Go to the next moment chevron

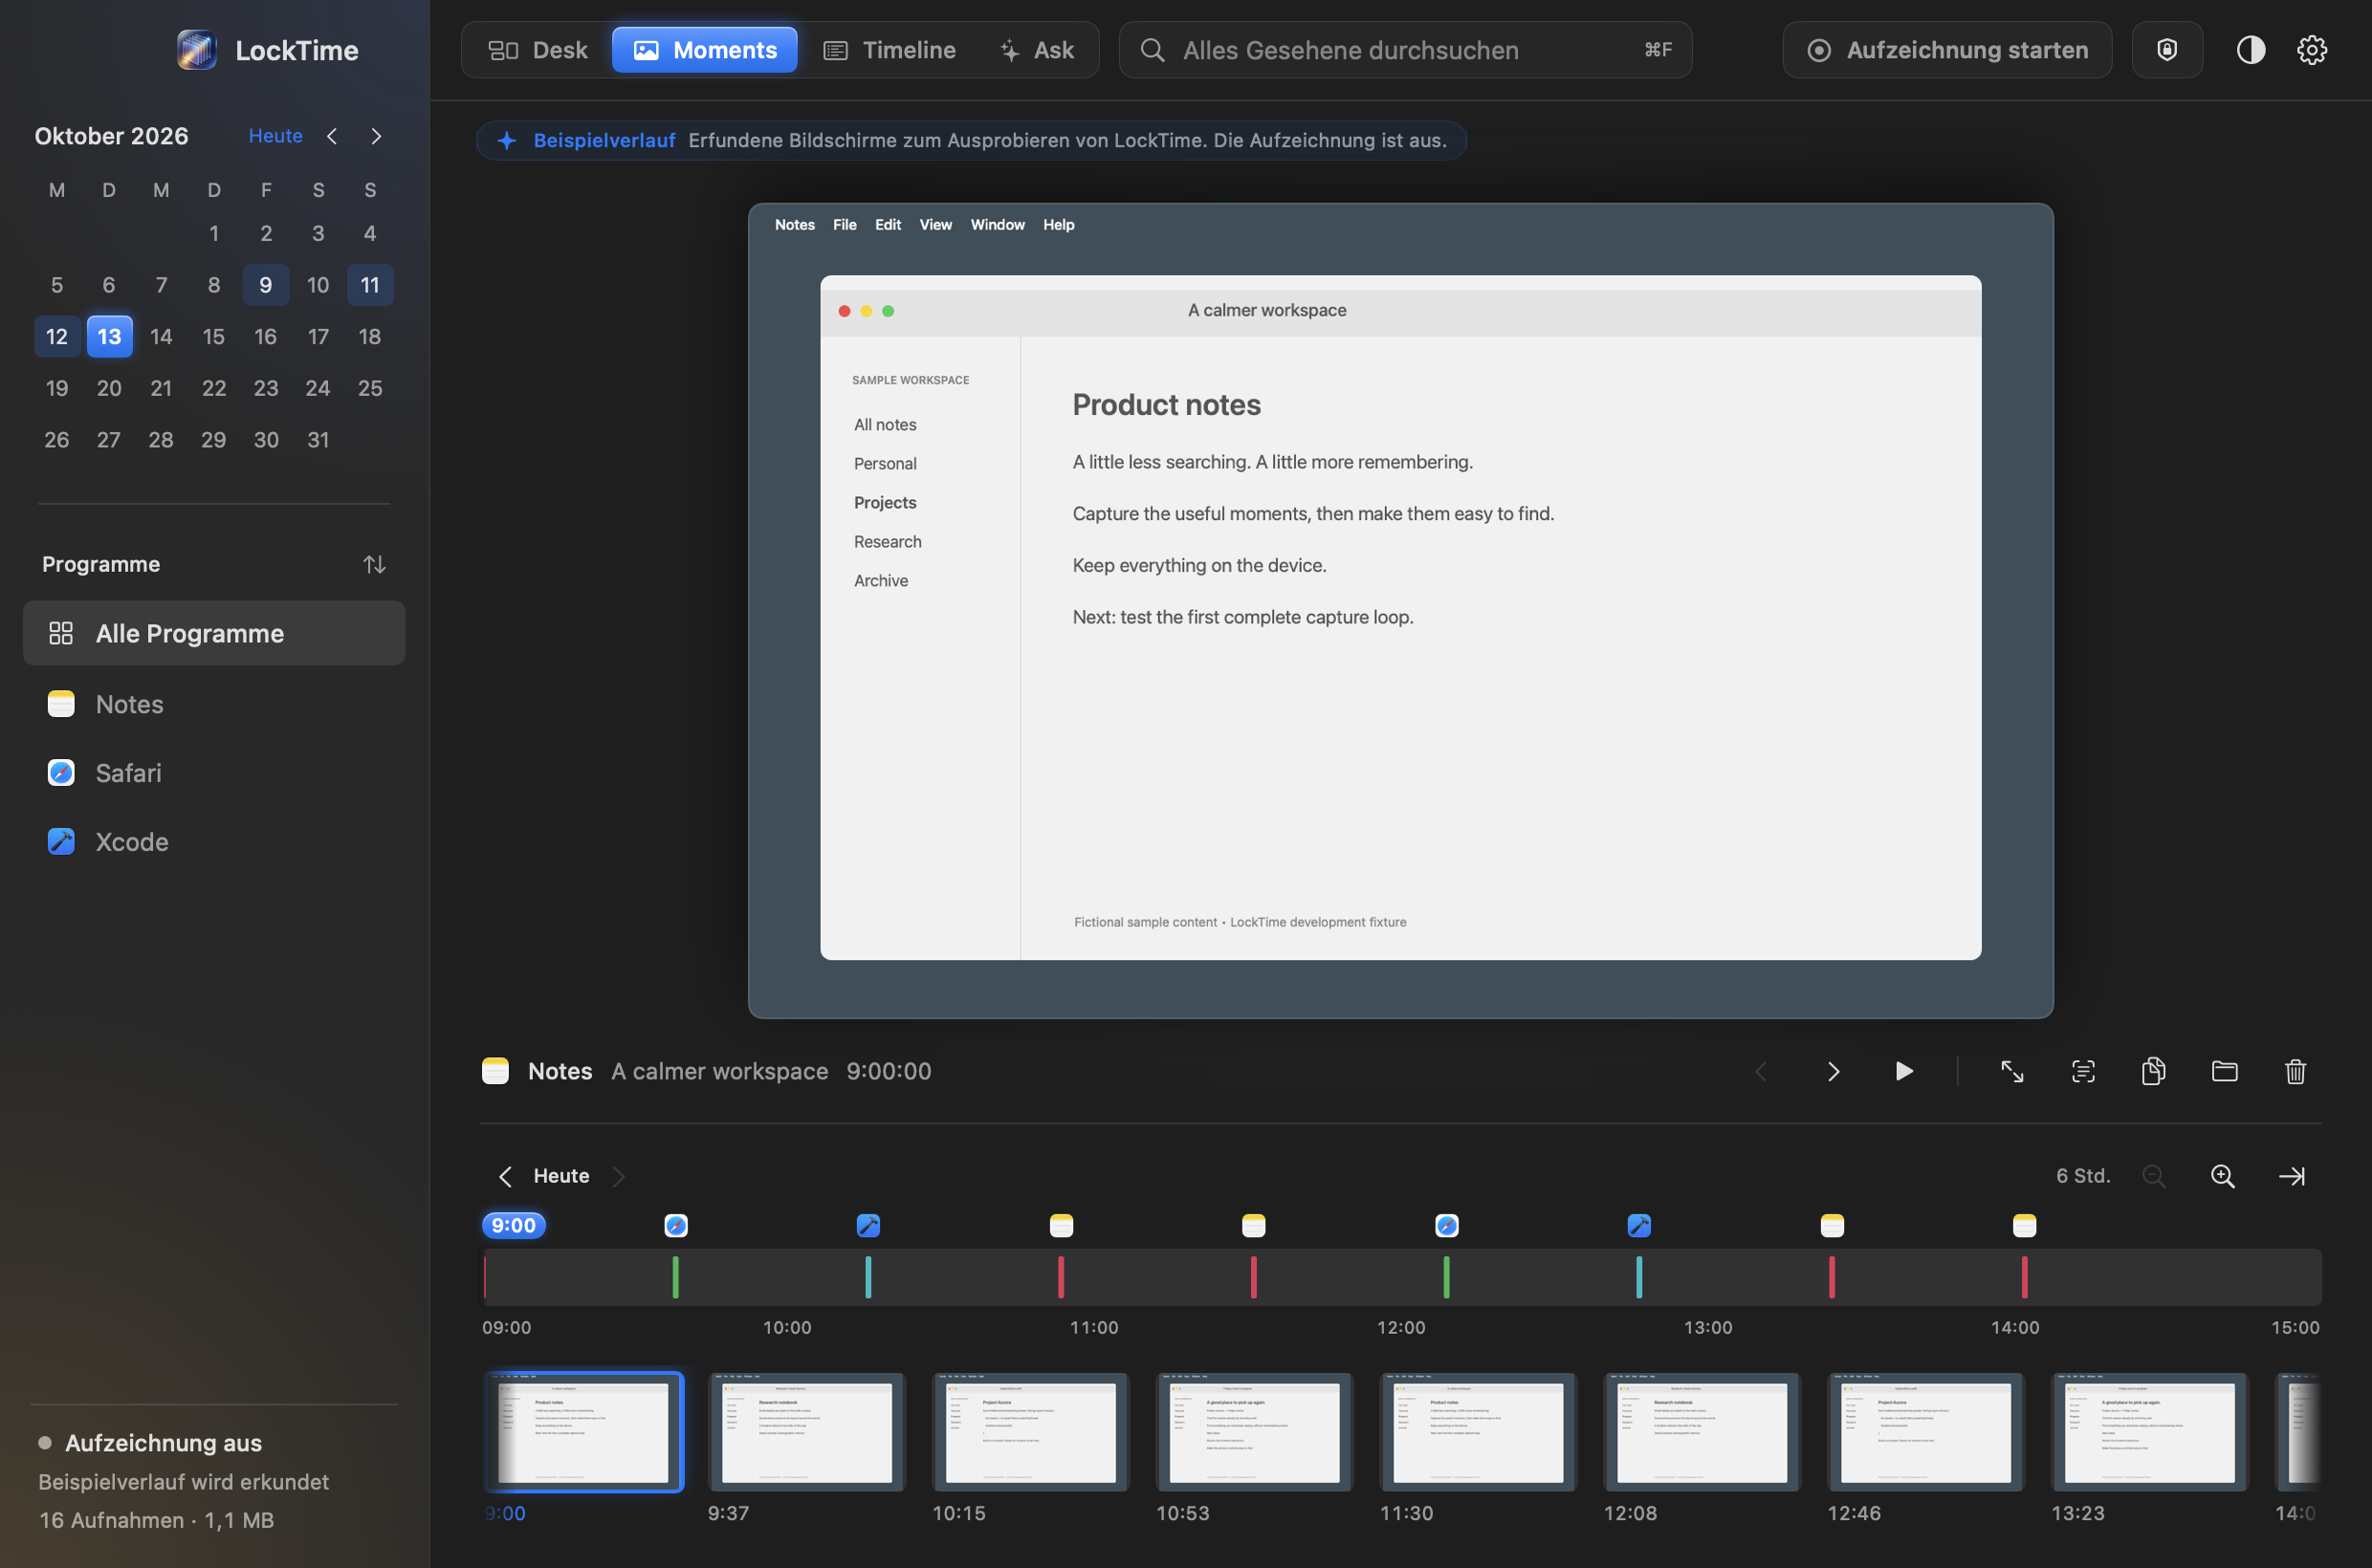[1833, 1071]
